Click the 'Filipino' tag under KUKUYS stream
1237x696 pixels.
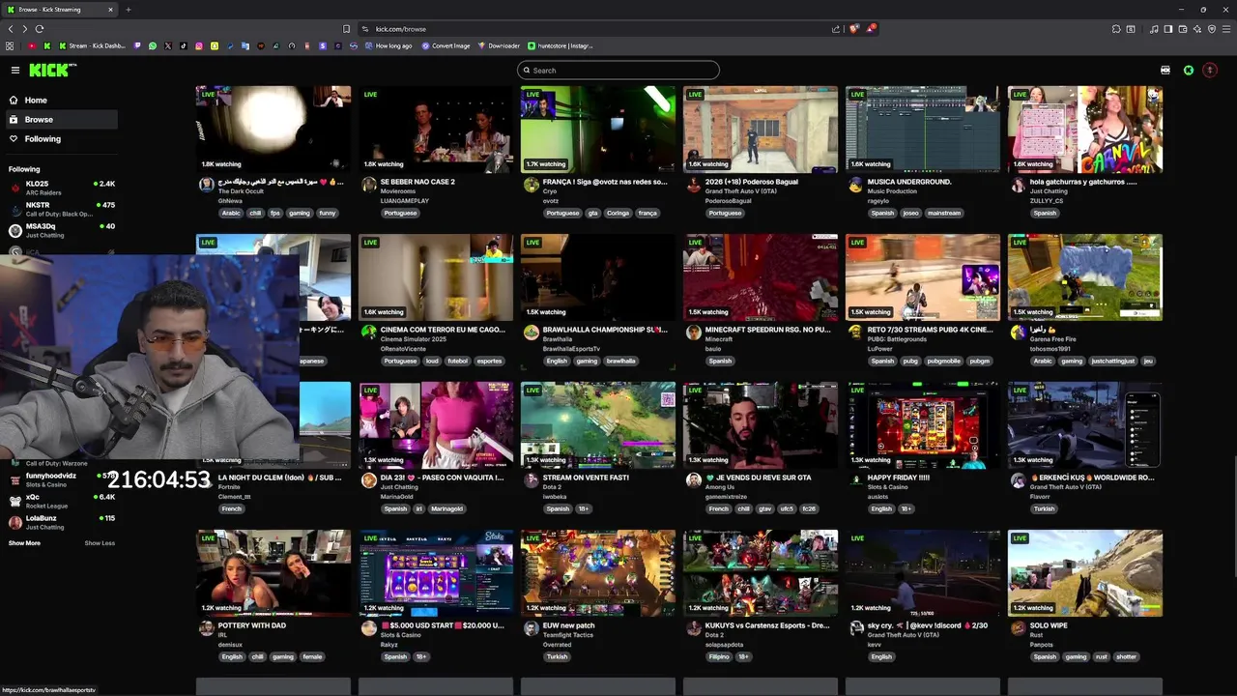718,656
